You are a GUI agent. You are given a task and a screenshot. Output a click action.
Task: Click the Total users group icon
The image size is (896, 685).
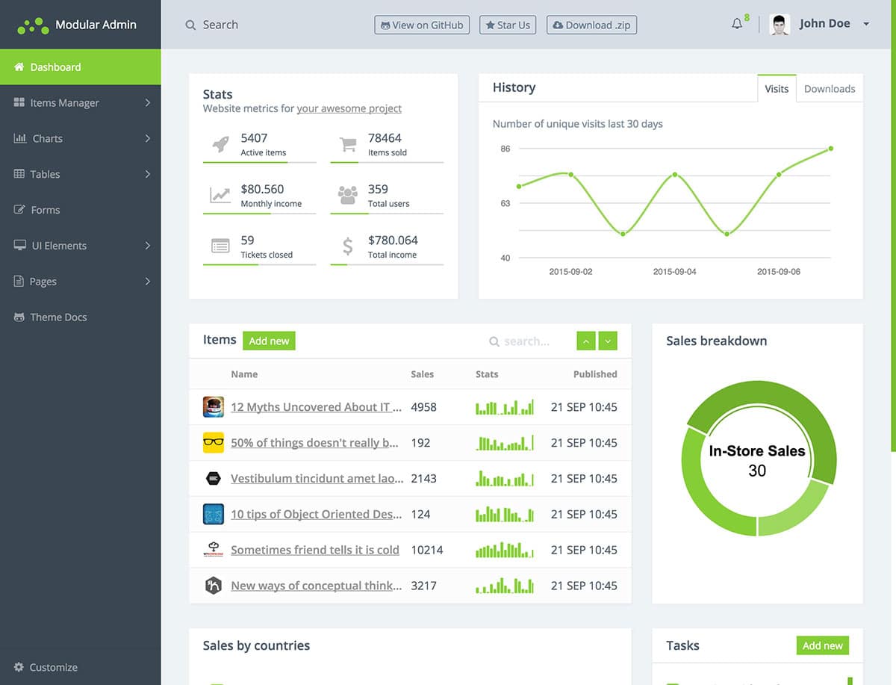(x=347, y=195)
